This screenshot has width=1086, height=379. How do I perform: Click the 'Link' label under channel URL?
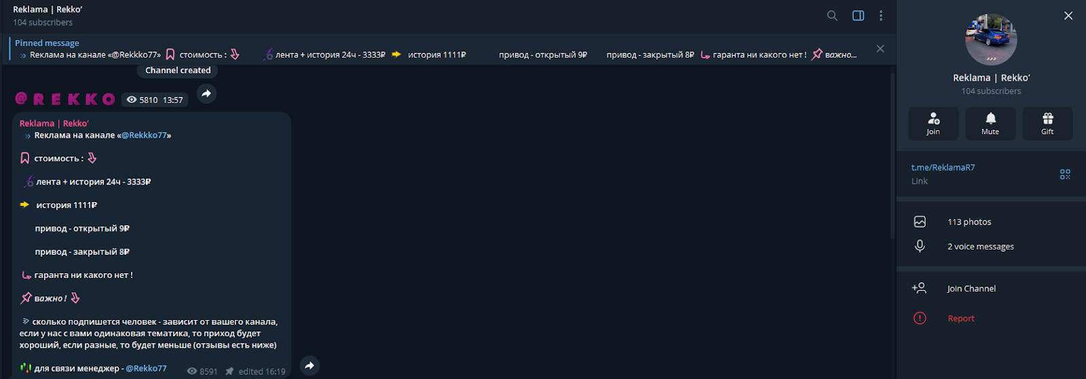click(x=920, y=181)
